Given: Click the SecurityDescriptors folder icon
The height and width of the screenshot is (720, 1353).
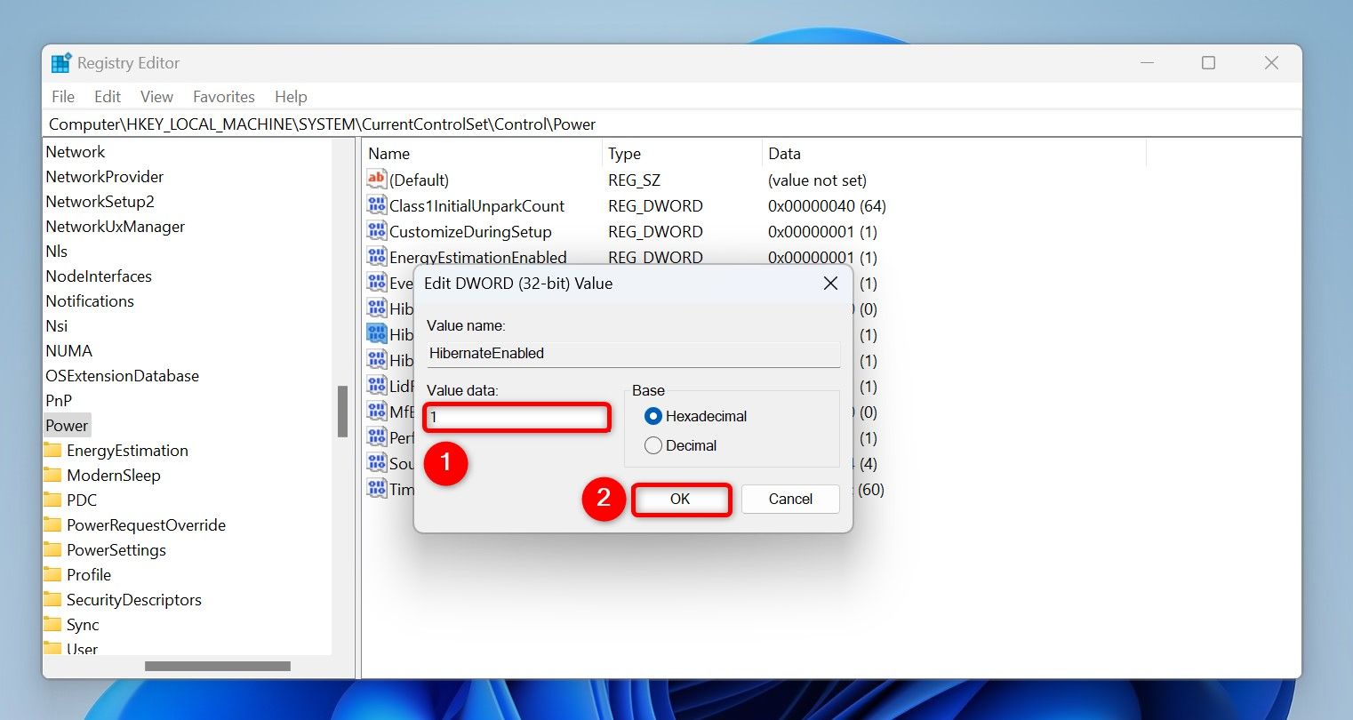Looking at the screenshot, I should (52, 600).
